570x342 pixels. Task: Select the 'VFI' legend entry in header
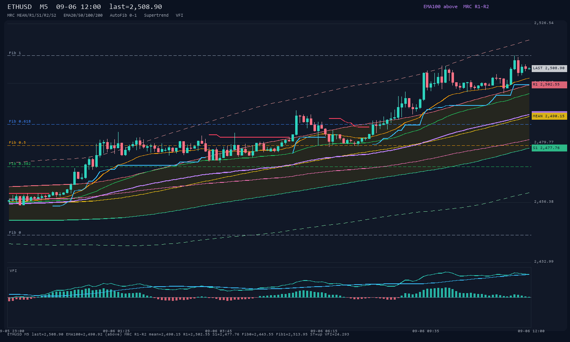[x=180, y=15]
